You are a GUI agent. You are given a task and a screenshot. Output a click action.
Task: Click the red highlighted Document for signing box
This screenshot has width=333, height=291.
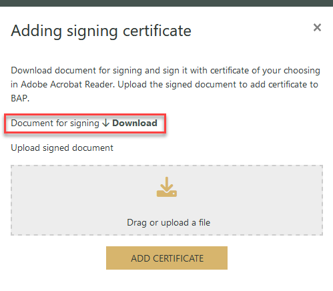click(x=85, y=123)
